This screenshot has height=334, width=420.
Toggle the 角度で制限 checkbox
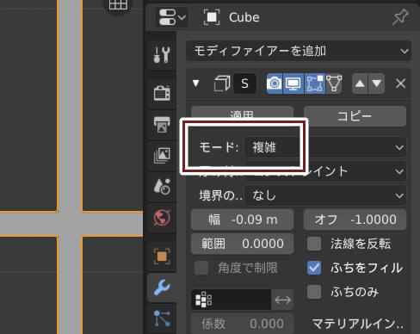click(201, 268)
